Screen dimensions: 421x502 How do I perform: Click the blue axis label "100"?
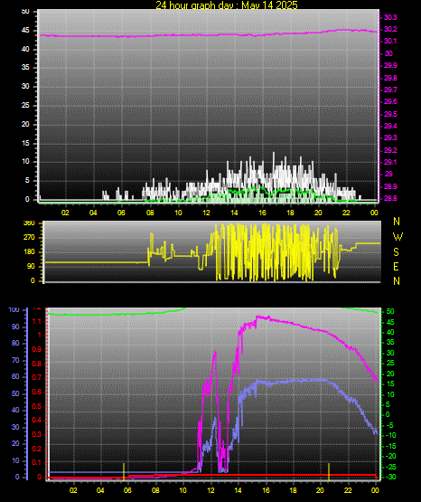coord(14,310)
